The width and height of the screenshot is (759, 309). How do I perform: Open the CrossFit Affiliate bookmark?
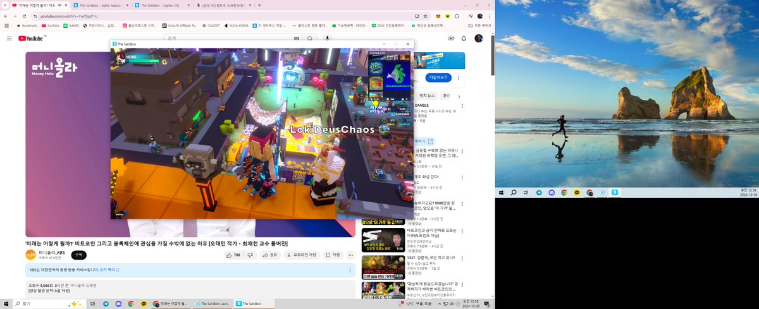[179, 26]
